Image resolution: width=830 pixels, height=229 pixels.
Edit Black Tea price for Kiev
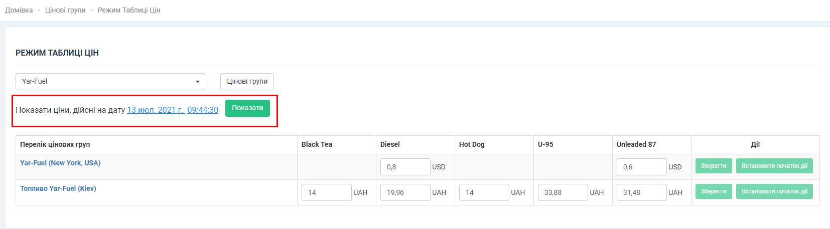[x=326, y=192]
